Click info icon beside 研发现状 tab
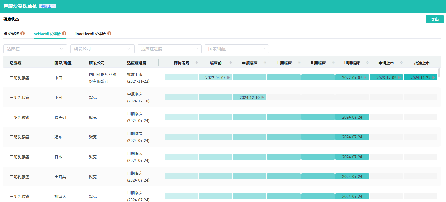The image size is (446, 202). coord(23,33)
